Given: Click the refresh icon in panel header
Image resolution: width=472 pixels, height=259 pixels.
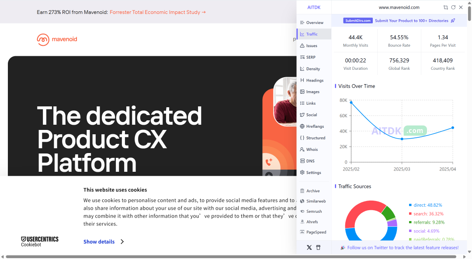Looking at the screenshot, I should (x=453, y=7).
